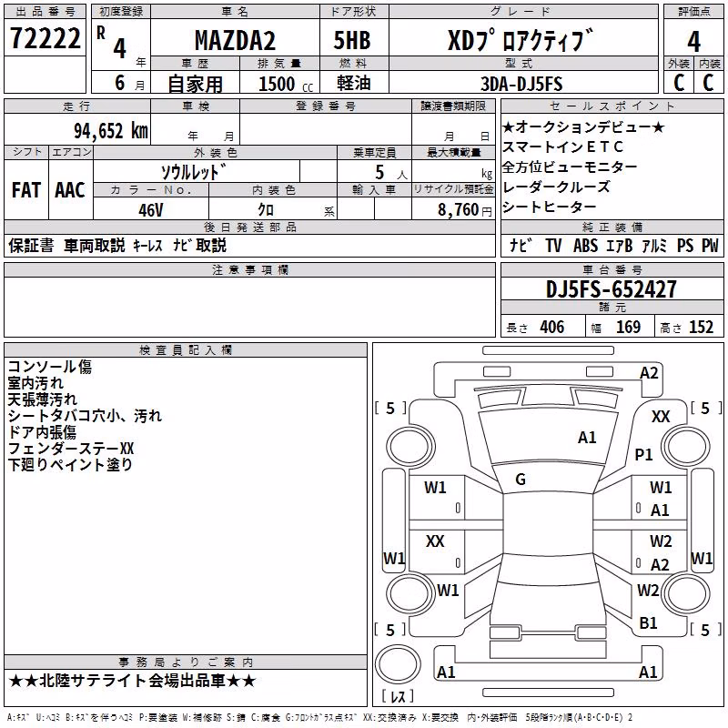The image size is (728, 728).
Task: Select the grade text XDプロアクティブ
Action: [x=520, y=40]
